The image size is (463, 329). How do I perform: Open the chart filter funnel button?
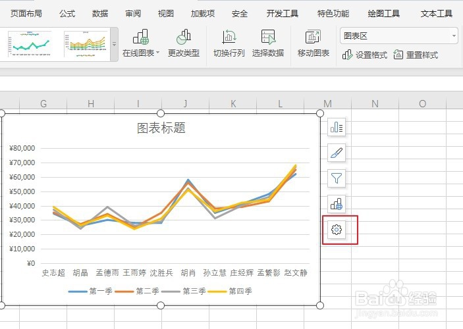point(337,178)
